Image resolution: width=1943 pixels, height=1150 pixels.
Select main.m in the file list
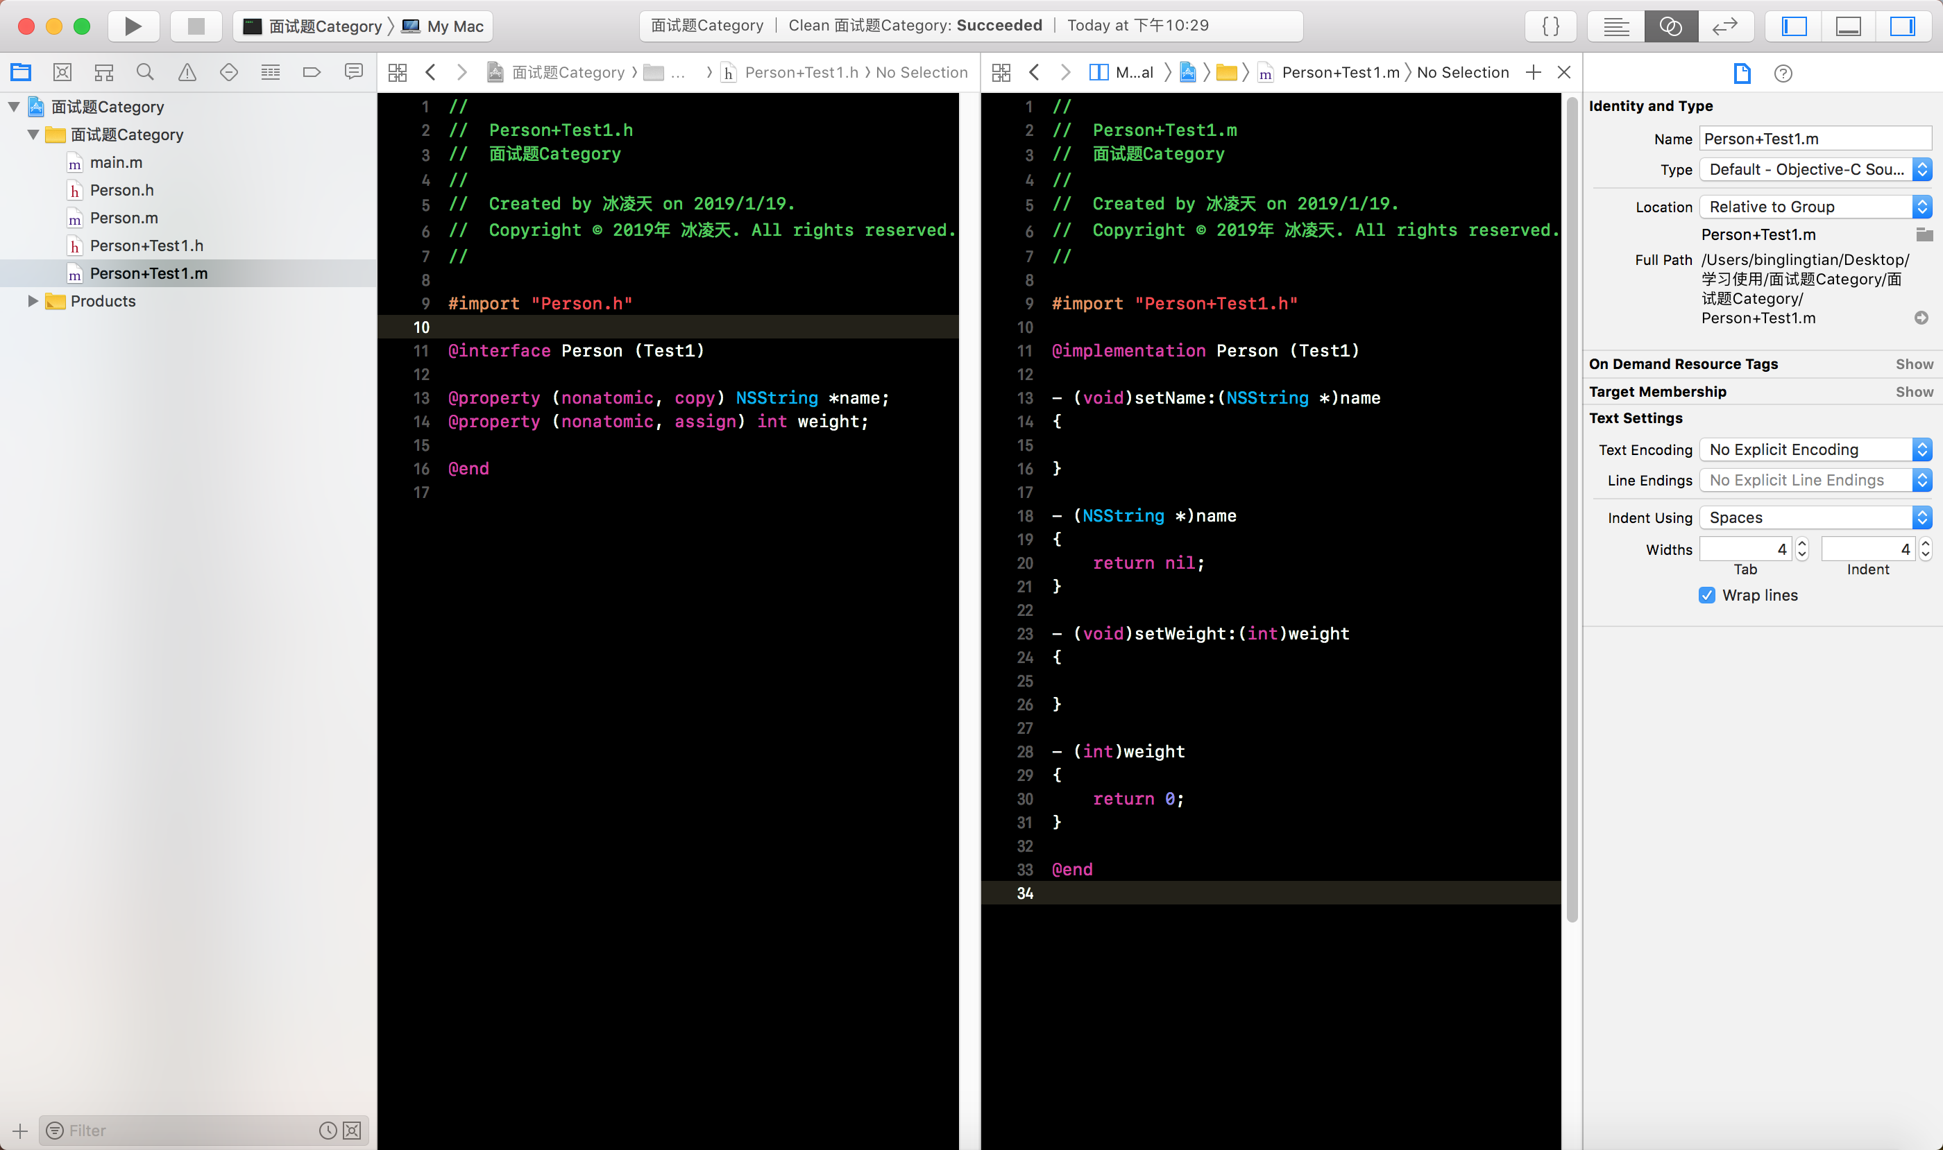pos(117,163)
